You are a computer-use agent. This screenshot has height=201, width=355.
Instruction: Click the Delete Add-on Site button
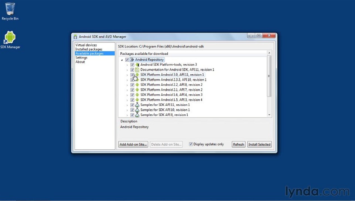coord(166,144)
